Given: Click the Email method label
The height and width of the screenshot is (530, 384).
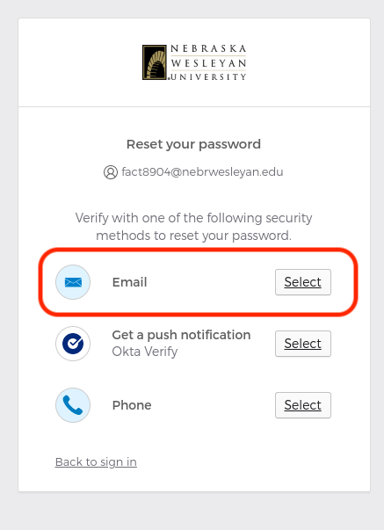Looking at the screenshot, I should pyautogui.click(x=129, y=282).
